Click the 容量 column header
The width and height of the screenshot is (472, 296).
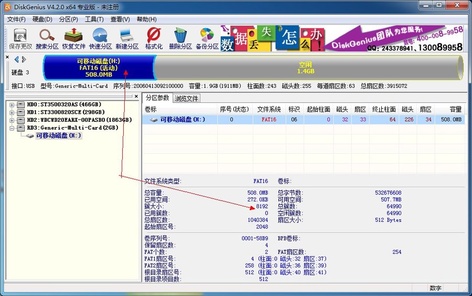(455, 110)
